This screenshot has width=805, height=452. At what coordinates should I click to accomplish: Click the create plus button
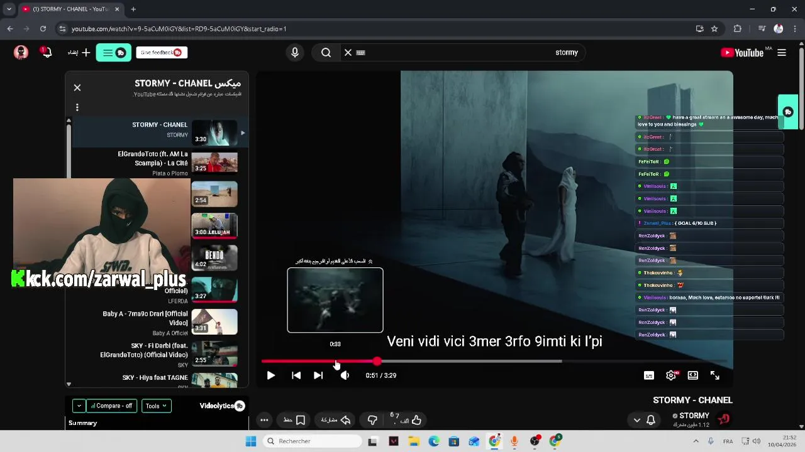pos(79,53)
